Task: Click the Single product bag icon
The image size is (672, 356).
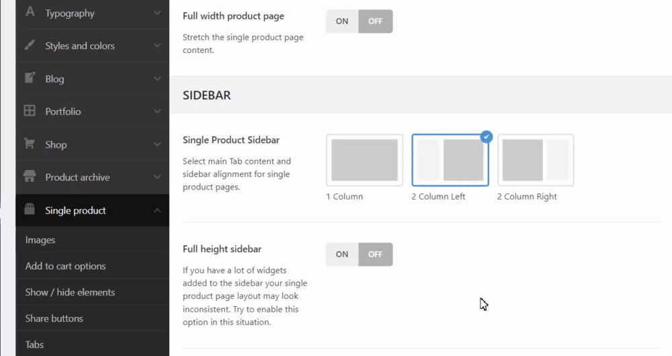Action: (x=30, y=210)
